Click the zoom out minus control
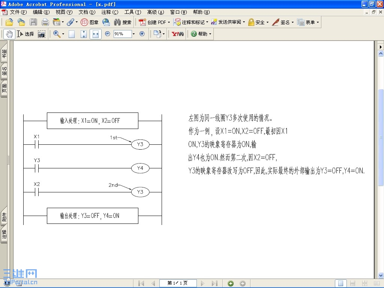 [x=107, y=34]
